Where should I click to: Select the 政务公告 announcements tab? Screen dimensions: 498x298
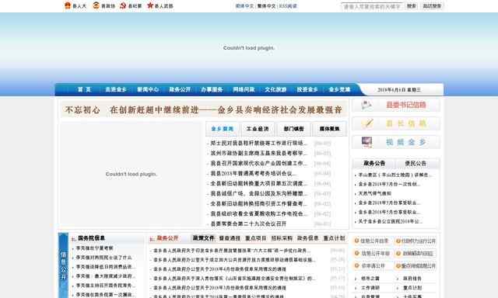[x=374, y=164]
